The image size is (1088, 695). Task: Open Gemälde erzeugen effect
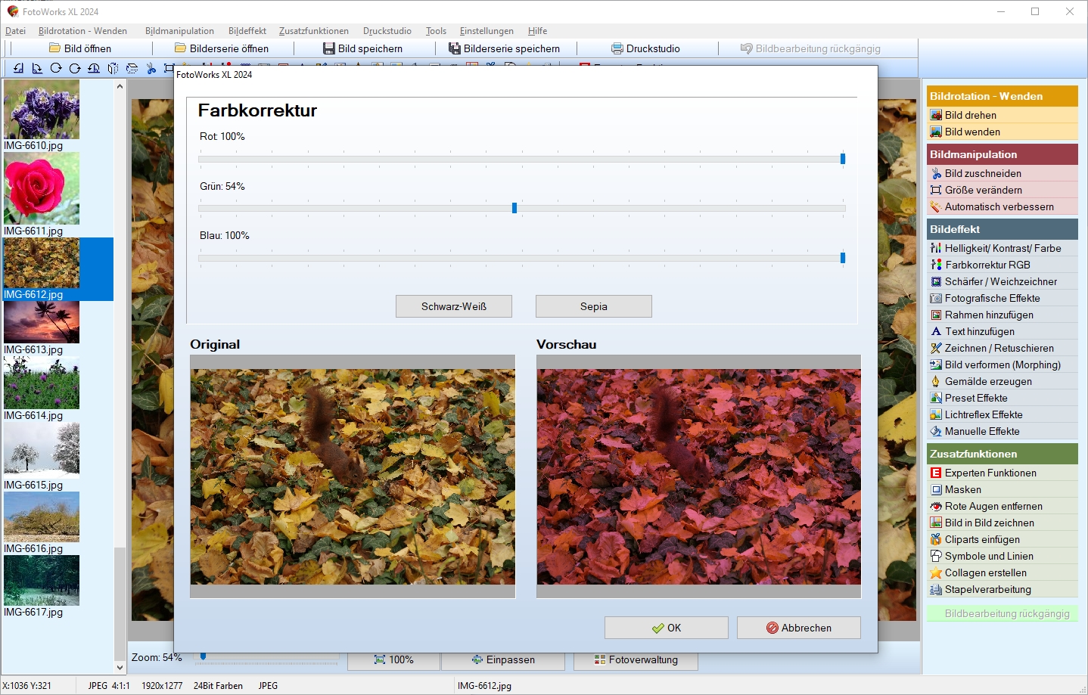coord(987,381)
